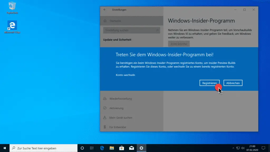Click the dimmed Erste Schritte button
This screenshot has width=270, height=152.
point(179,44)
